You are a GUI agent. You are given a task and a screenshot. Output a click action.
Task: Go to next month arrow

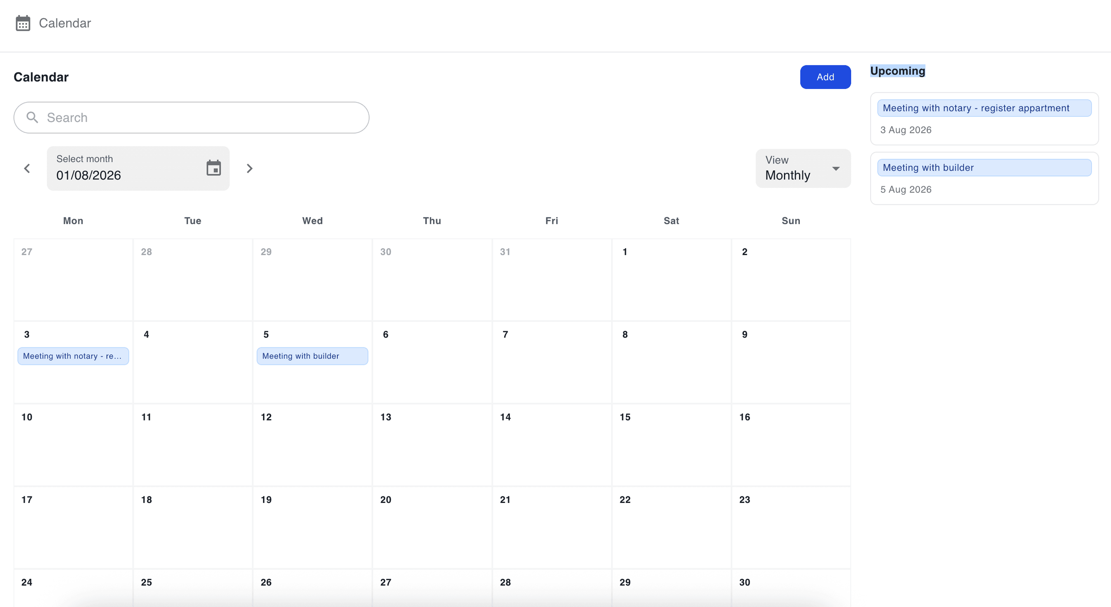(x=250, y=168)
